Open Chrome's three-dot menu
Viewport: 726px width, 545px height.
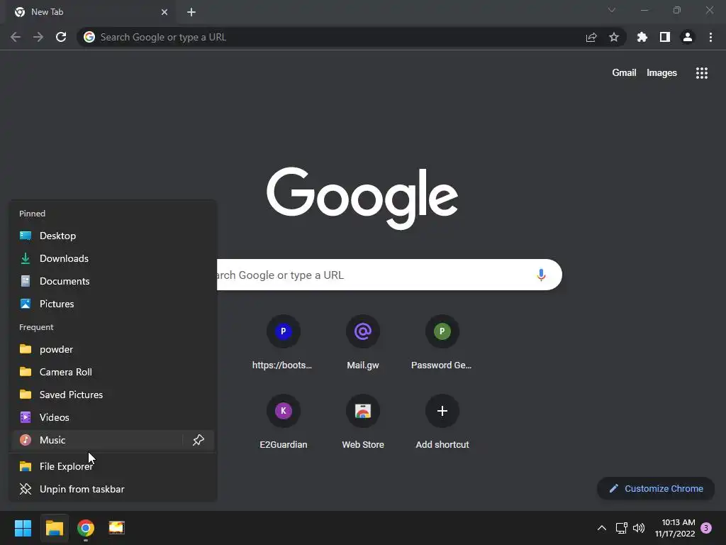(x=710, y=37)
